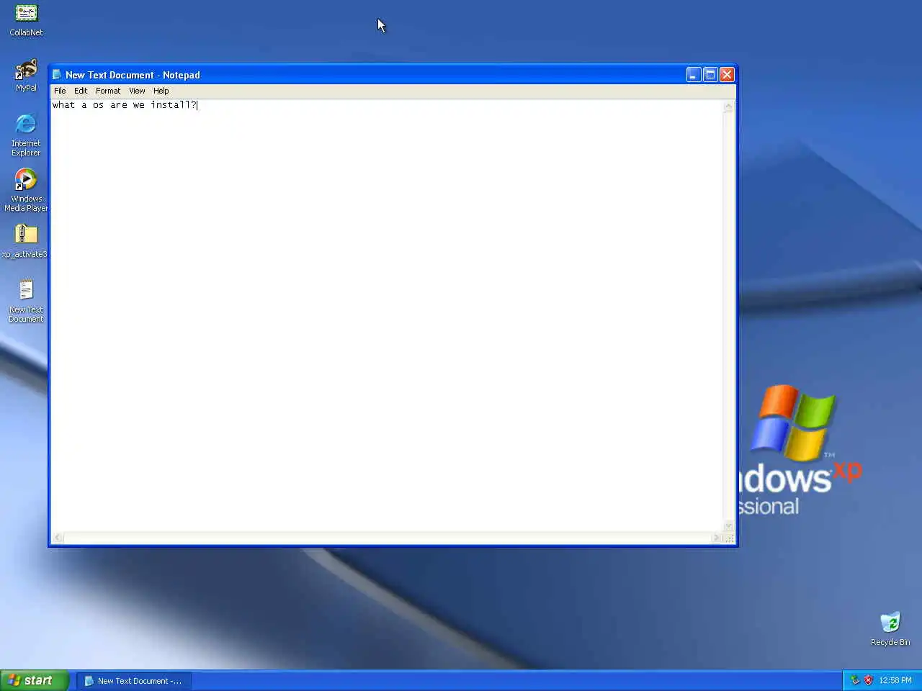Screen dimensions: 922x691
Task: Maximize the Notepad window
Action: tap(710, 75)
